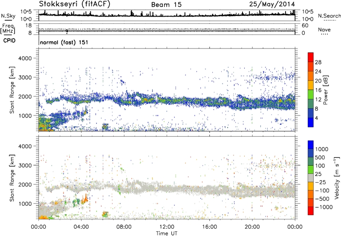This screenshot has height=236, width=341.
Task: Click '4000' on the power plot range axis
Action: [x=25, y=58]
